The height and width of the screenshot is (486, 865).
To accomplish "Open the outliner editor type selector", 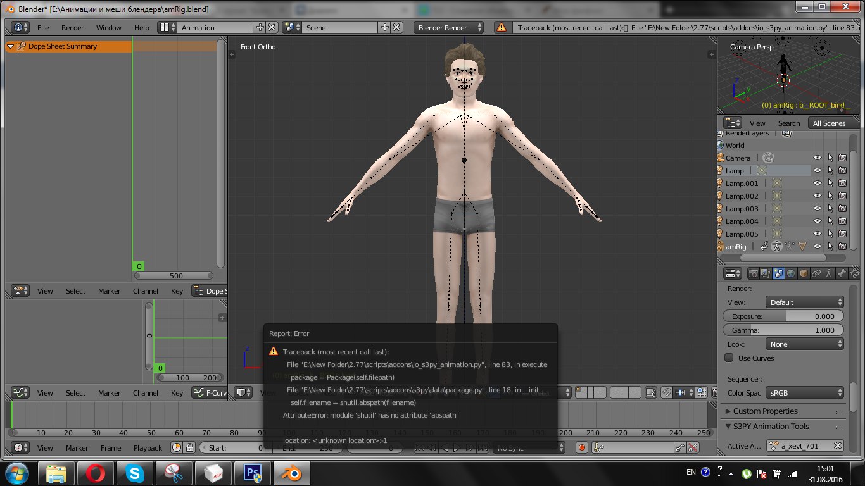I will pos(733,123).
